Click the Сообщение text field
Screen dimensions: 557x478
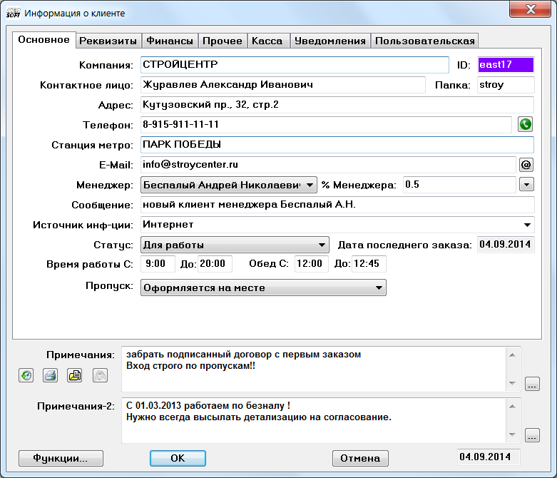(337, 205)
